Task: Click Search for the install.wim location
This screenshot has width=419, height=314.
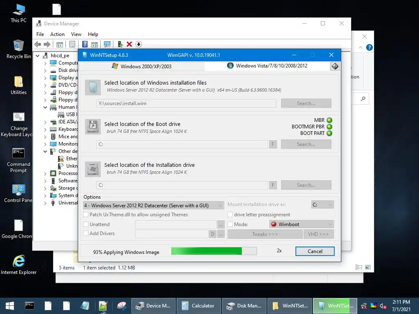Action: point(306,103)
